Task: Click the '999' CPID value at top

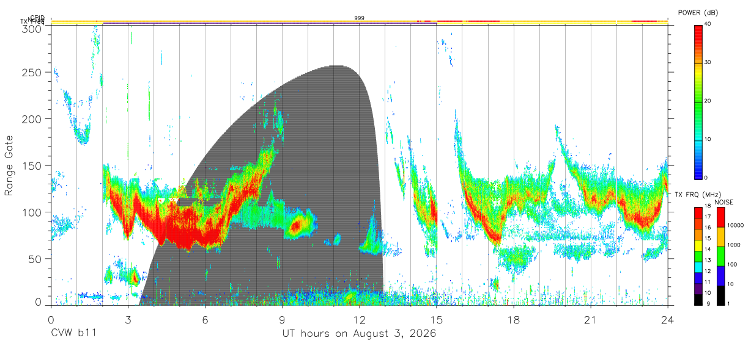Action: click(x=360, y=18)
